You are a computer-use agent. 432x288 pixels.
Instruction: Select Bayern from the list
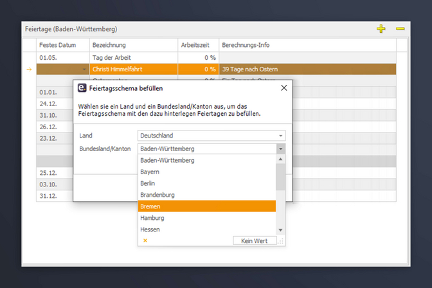[x=206, y=172]
